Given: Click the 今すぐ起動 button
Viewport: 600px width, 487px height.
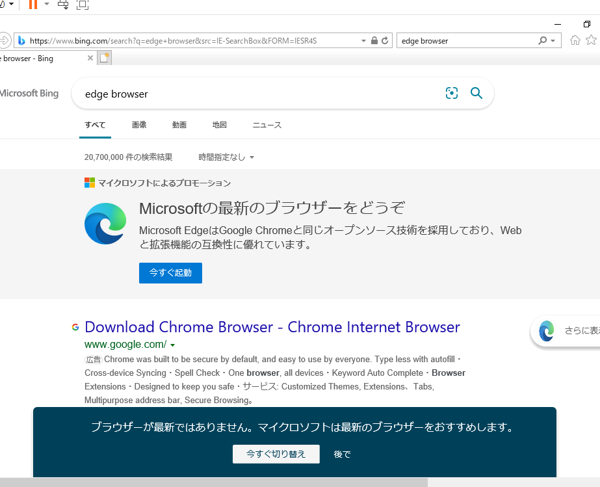Looking at the screenshot, I should click(x=170, y=272).
